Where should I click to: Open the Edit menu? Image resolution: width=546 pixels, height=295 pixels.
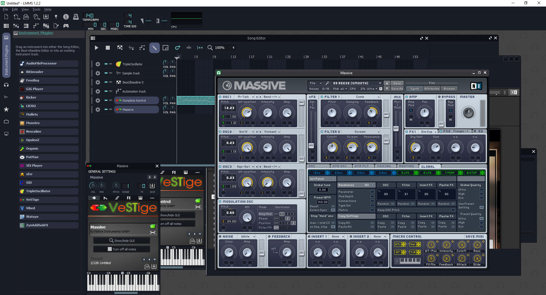tap(15, 9)
